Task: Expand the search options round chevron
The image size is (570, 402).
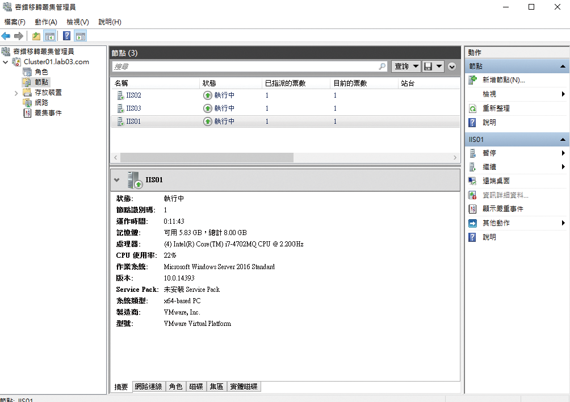Action: [x=452, y=66]
